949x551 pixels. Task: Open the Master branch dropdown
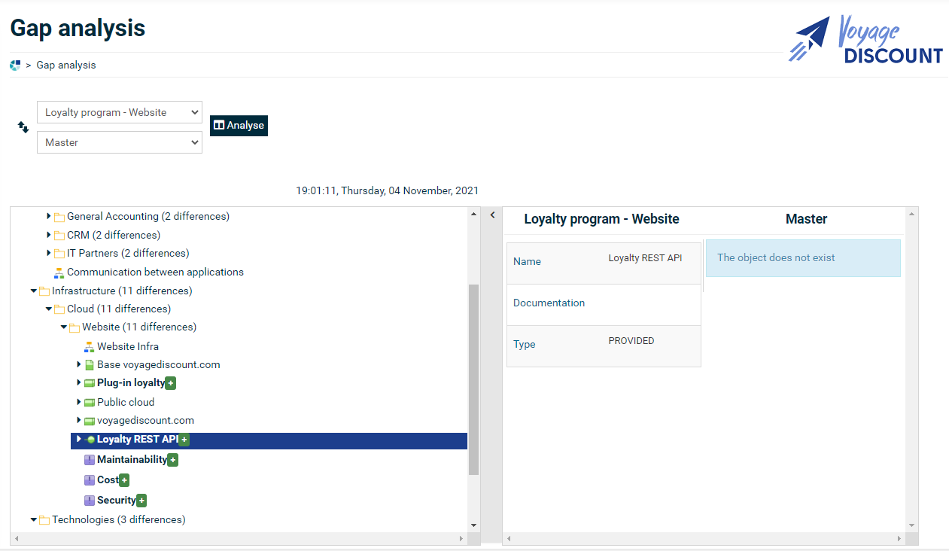[x=120, y=142]
